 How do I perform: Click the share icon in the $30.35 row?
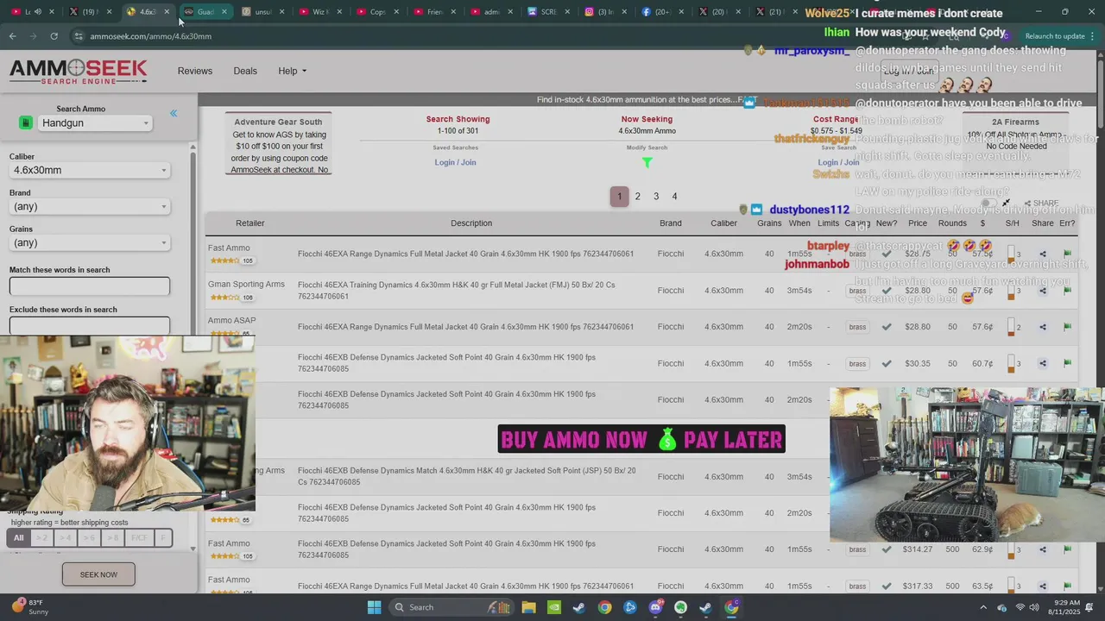(x=1043, y=363)
